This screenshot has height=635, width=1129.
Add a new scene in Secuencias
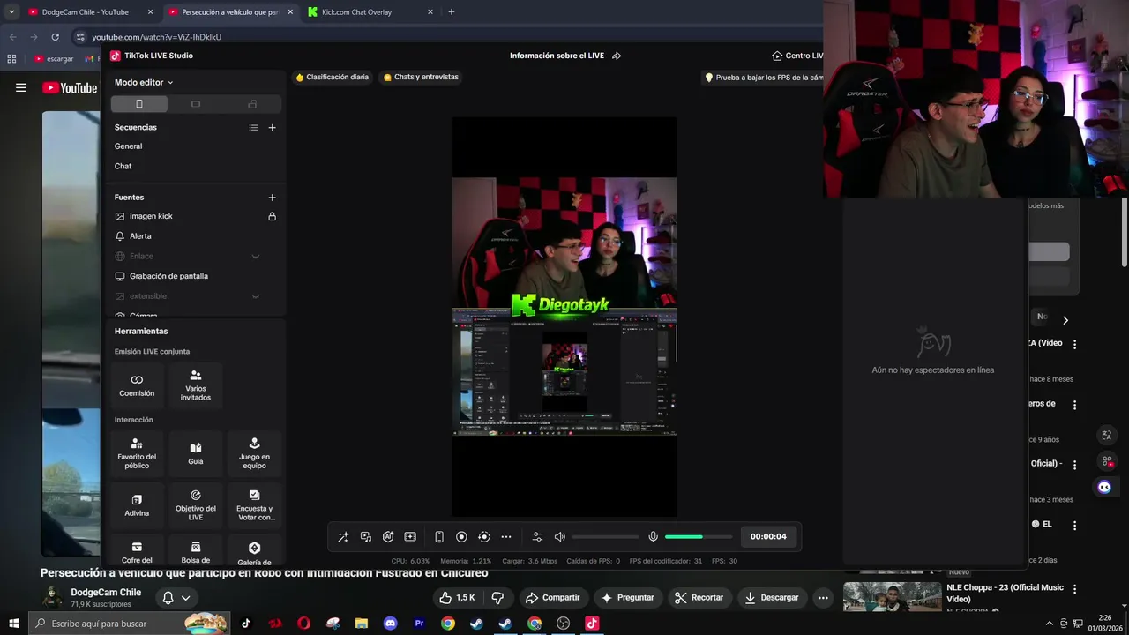tap(272, 128)
